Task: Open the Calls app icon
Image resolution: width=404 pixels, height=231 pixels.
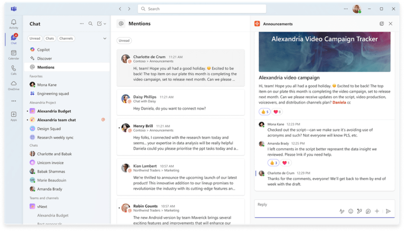Action: 14,70
